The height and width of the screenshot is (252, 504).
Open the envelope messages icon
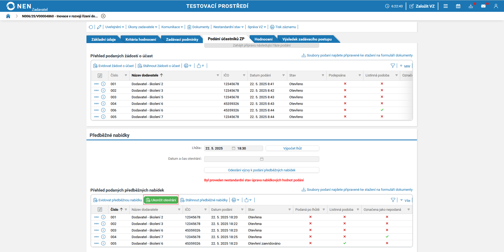[483, 6]
